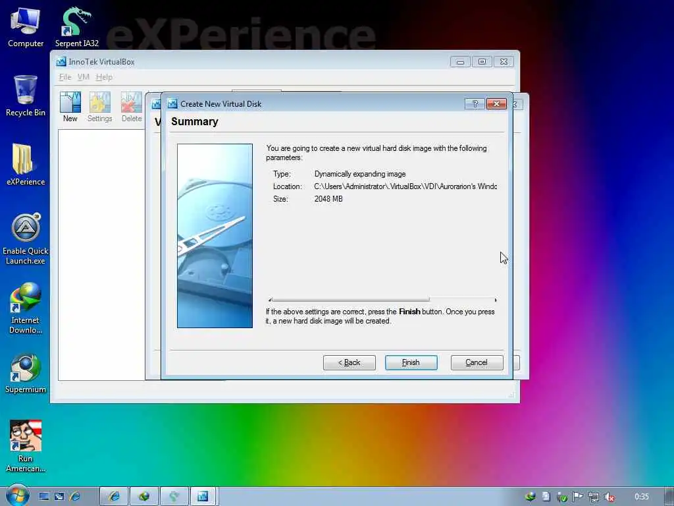Minimize the InnoTek VirtualBox window
Viewport: 674px width, 506px height.
460,62
